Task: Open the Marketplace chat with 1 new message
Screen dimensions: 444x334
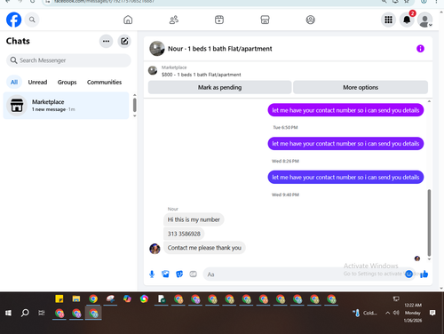Action: click(67, 106)
